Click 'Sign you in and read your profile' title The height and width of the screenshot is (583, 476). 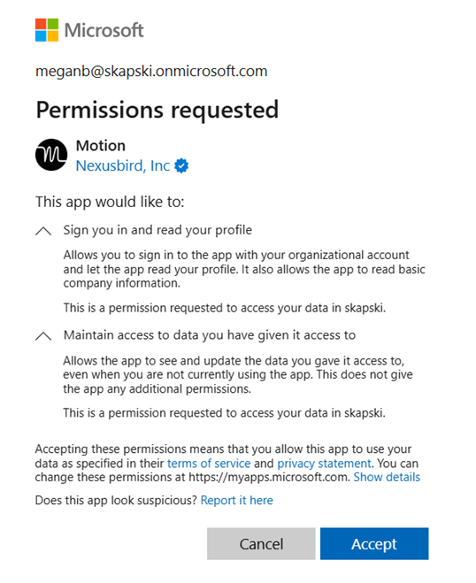pyautogui.click(x=157, y=230)
